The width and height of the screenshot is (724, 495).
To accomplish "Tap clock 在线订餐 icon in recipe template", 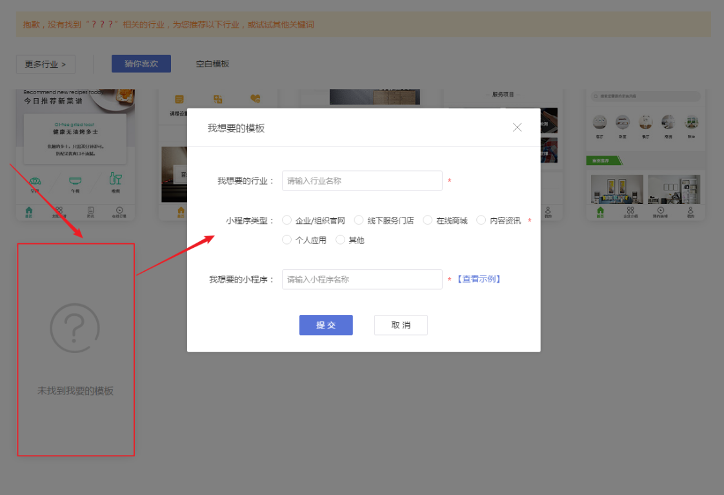I will 119,212.
